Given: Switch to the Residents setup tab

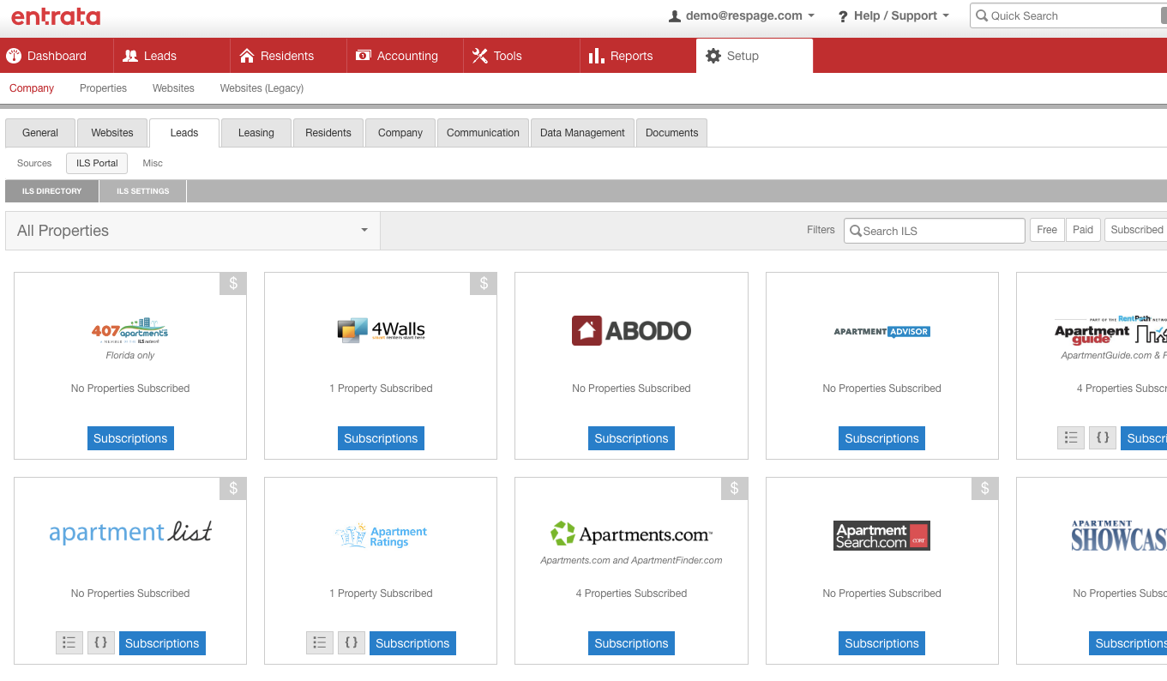Looking at the screenshot, I should (328, 133).
